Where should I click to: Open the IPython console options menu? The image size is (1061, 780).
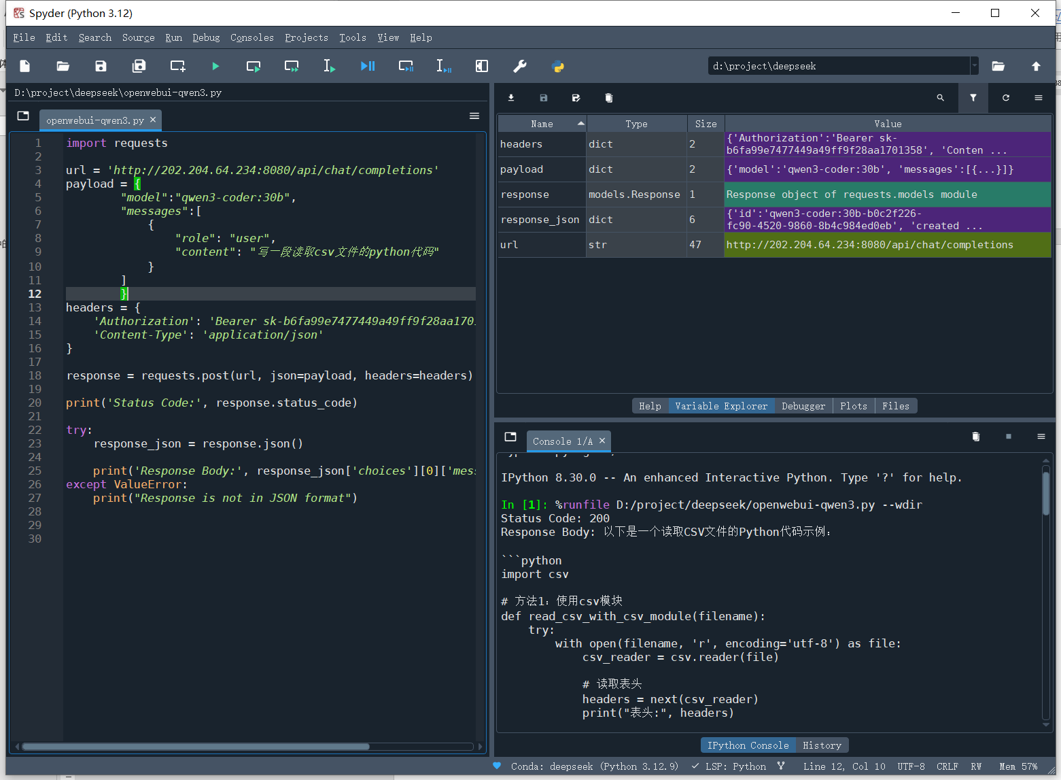click(1041, 437)
